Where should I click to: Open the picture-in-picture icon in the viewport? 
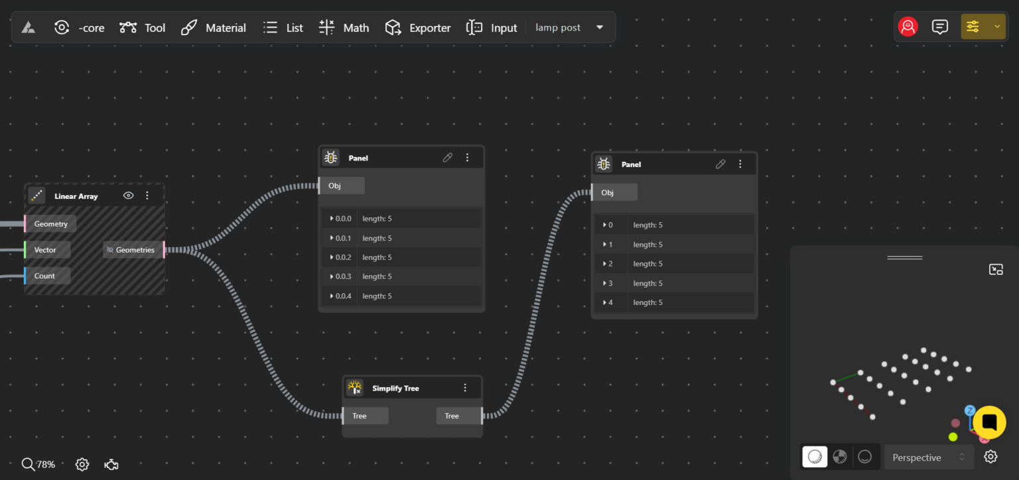point(996,269)
